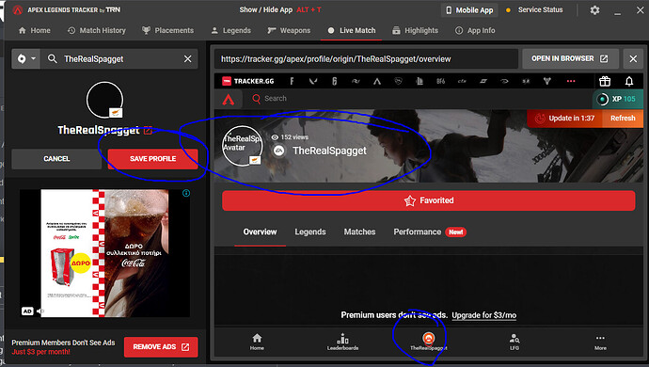Open the Placements tab

168,30
